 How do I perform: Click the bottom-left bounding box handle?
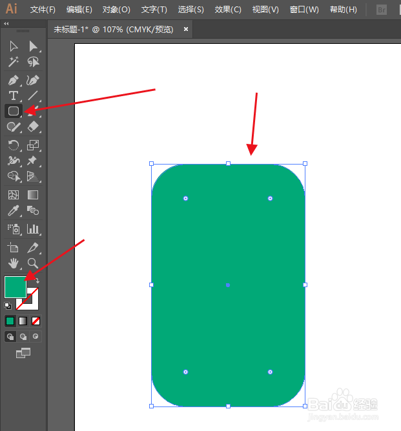[x=151, y=406]
